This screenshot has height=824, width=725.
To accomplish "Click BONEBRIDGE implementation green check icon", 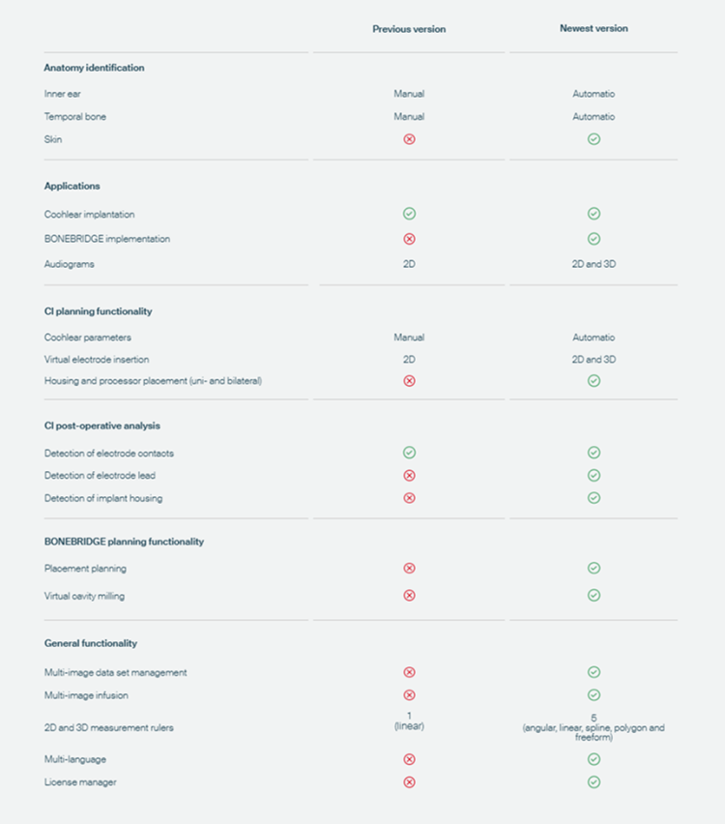I will point(594,239).
